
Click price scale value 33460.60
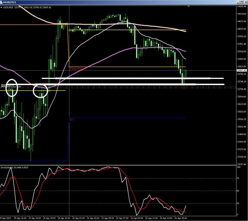click(x=242, y=134)
